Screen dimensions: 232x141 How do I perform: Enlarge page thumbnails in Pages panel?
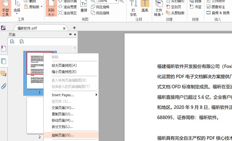12,42
